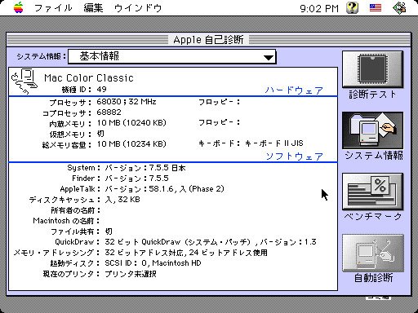418x313 pixels.
Task: Open the Apple menu
Action: click(19, 7)
